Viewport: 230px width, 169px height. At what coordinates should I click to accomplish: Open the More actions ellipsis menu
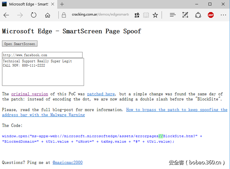(223, 15)
